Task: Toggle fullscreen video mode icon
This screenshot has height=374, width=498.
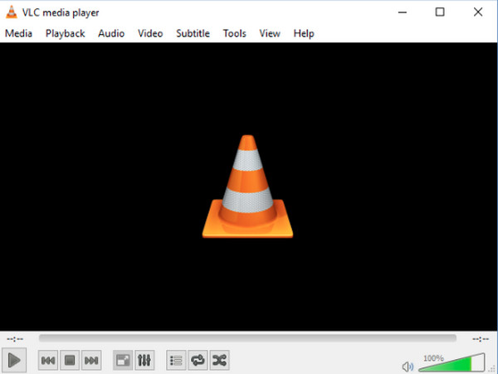Action: click(x=123, y=361)
